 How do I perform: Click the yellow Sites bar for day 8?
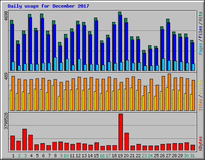pyautogui.click(x=53, y=98)
